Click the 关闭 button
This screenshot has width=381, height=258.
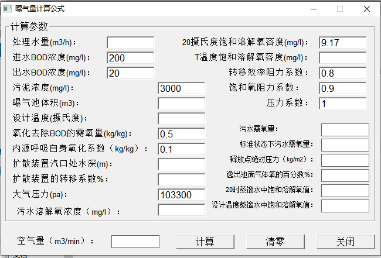tap(345, 242)
